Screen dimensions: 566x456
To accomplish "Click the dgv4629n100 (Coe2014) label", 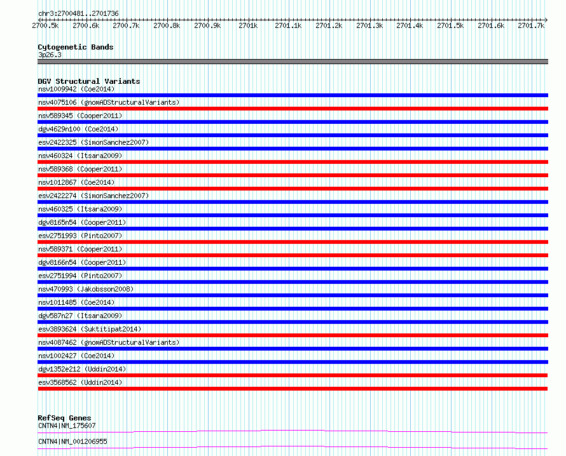I will point(78,129).
